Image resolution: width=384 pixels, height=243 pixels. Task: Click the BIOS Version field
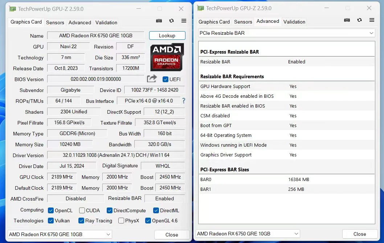(x=96, y=79)
